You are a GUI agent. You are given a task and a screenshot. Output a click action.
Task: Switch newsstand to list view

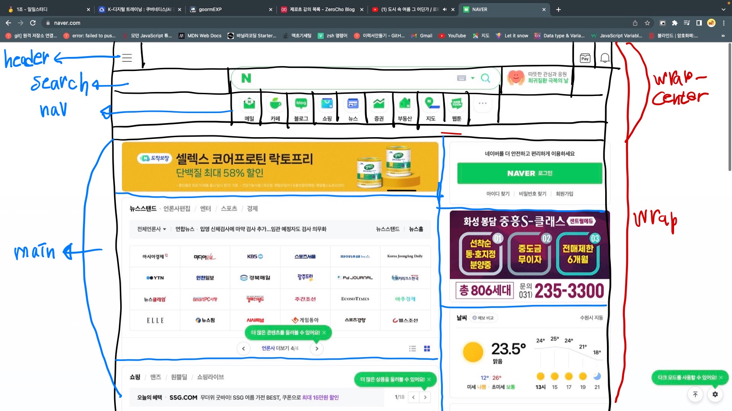coord(413,348)
